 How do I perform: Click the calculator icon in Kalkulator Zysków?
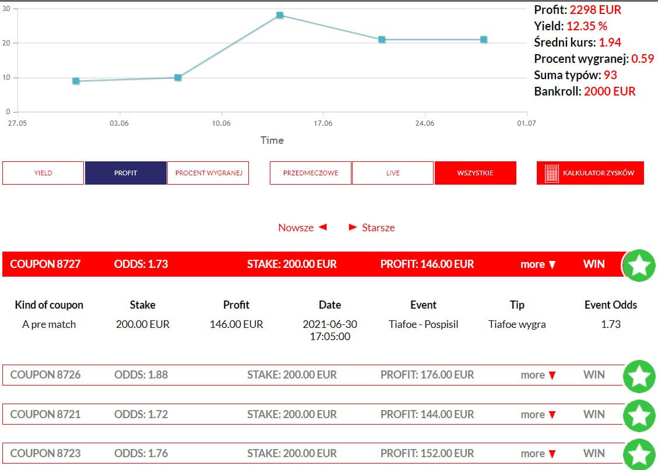[x=551, y=174]
